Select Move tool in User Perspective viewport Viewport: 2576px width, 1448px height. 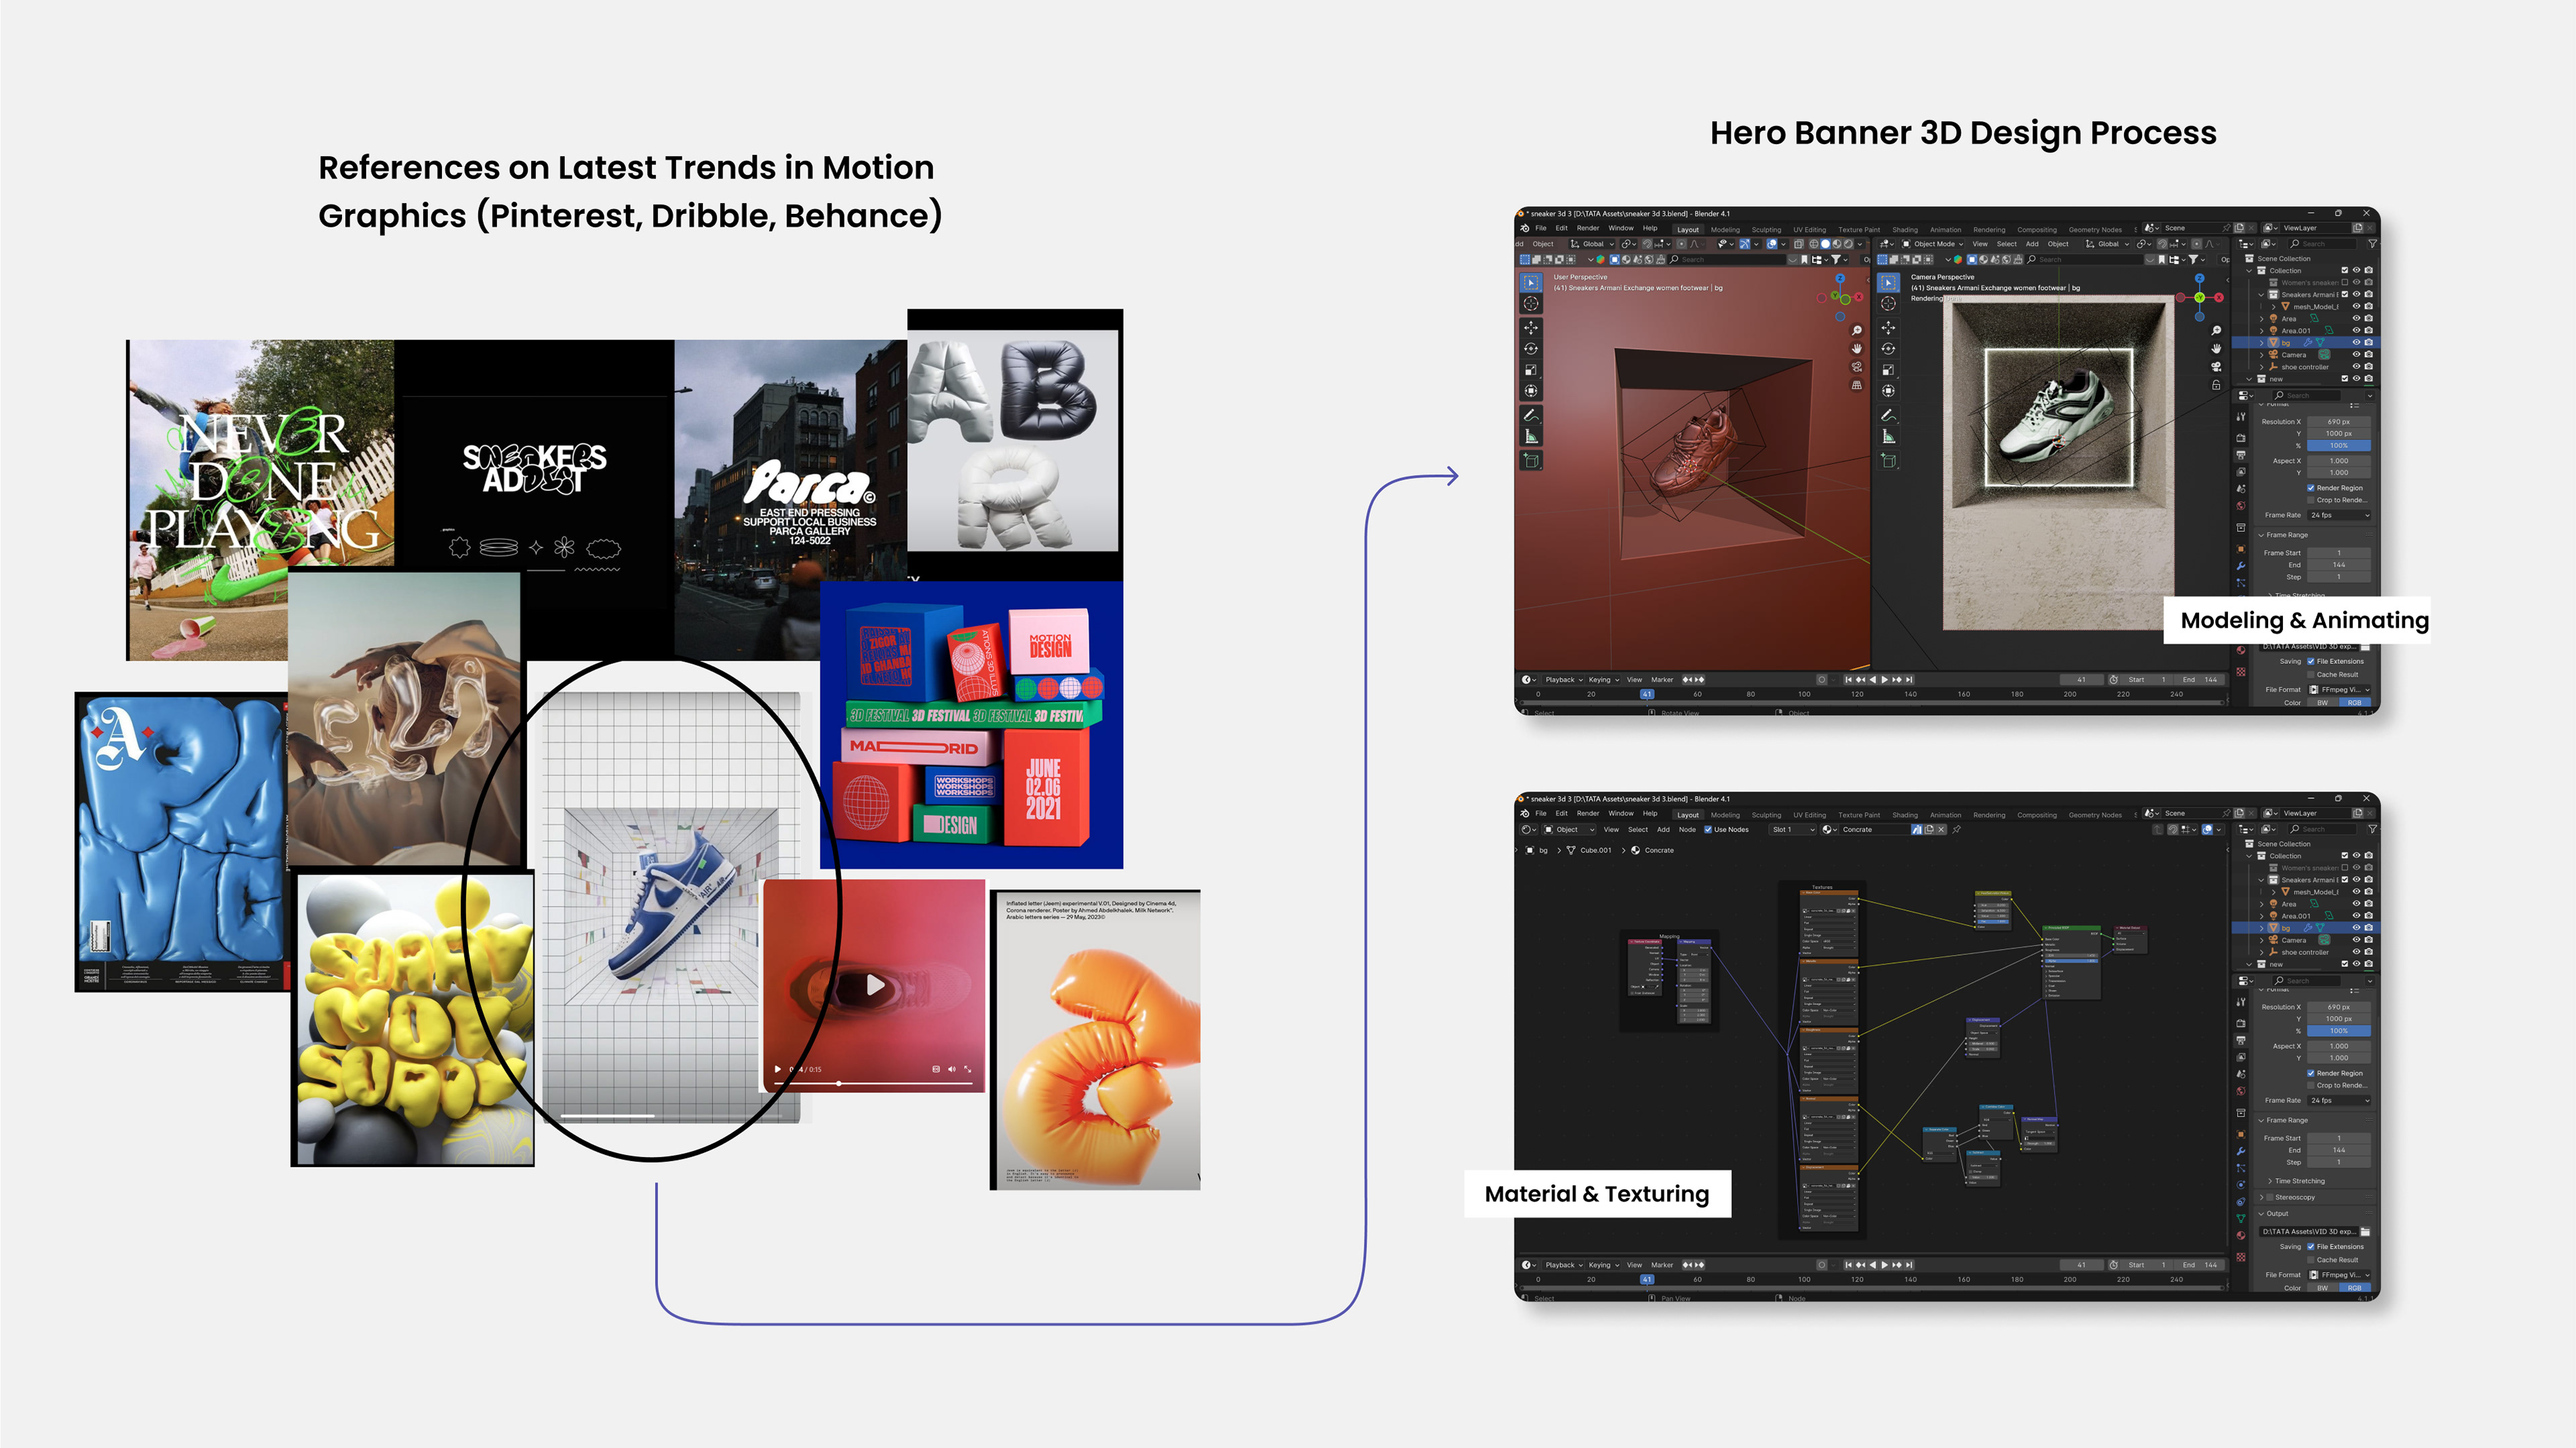coord(1531,327)
